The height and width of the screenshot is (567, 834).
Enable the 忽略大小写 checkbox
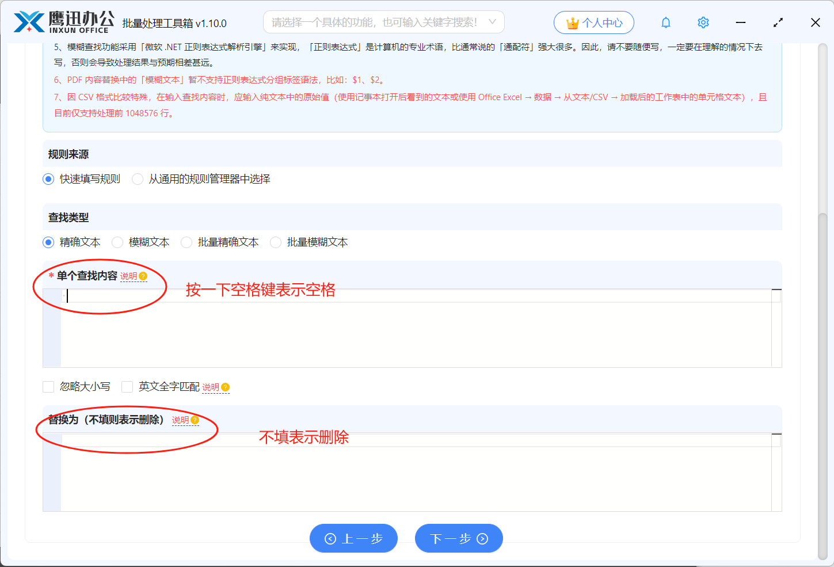pos(48,386)
